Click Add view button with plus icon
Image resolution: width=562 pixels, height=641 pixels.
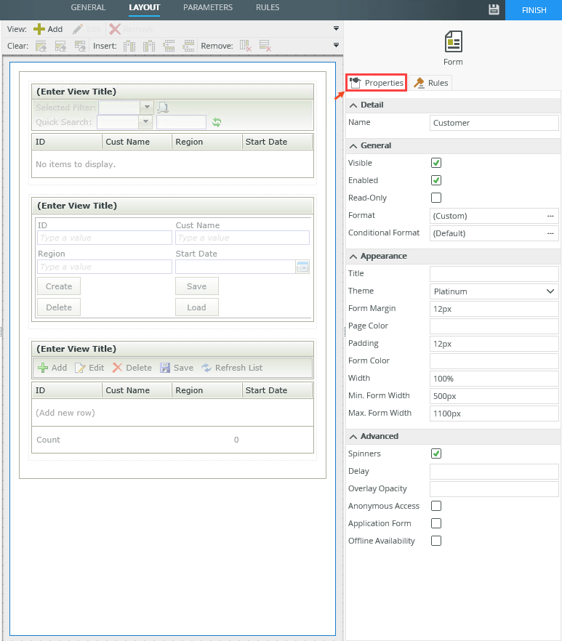click(48, 29)
